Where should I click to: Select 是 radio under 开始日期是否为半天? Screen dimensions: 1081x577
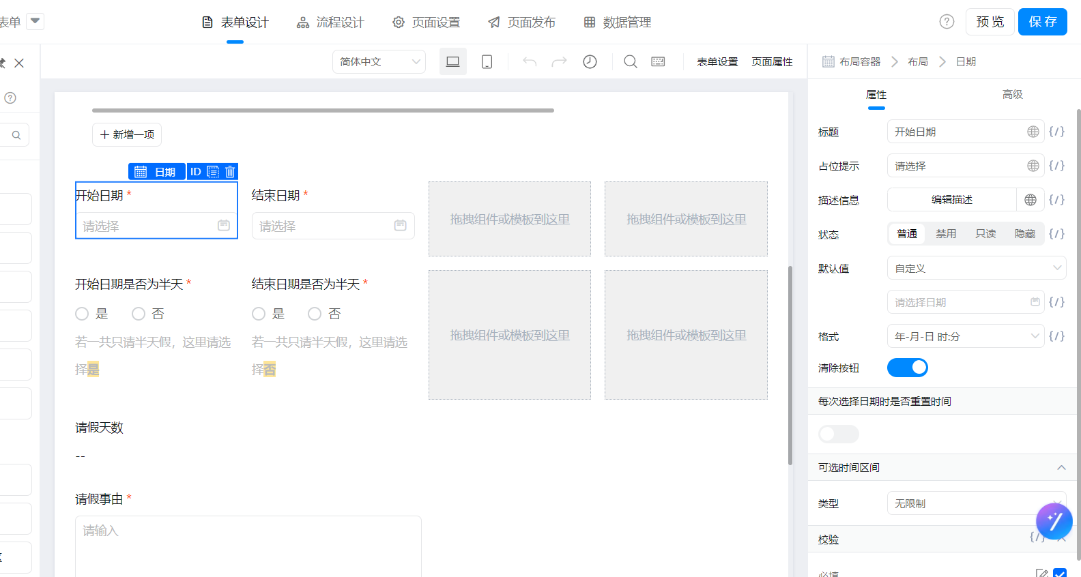[82, 314]
